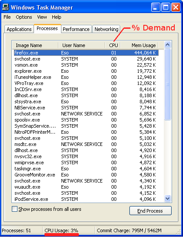Screen dimensions: 183x237
Task: Open the Networking tab
Action: tap(106, 29)
